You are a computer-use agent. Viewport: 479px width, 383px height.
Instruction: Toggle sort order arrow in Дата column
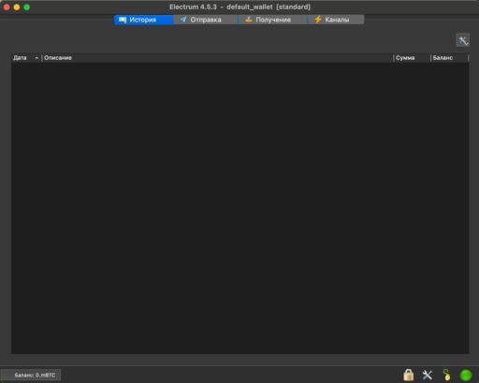coord(36,58)
